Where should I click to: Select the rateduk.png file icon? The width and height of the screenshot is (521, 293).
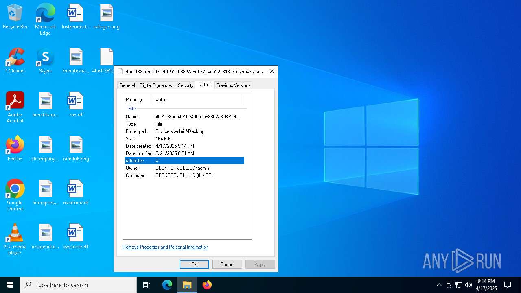coord(76,149)
